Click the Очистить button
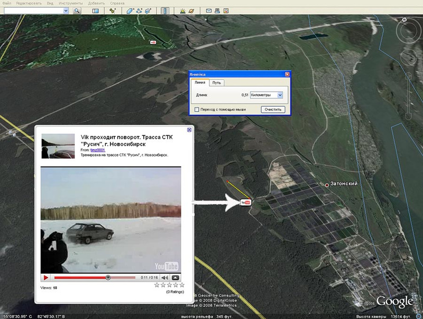This screenshot has height=319, width=423. point(273,110)
